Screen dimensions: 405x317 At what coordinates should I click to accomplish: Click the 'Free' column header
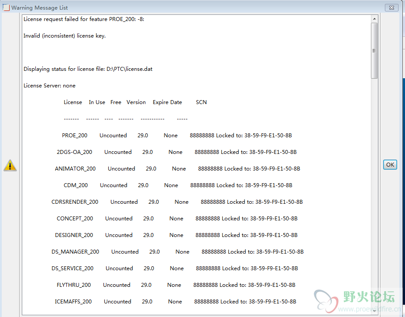pyautogui.click(x=116, y=102)
